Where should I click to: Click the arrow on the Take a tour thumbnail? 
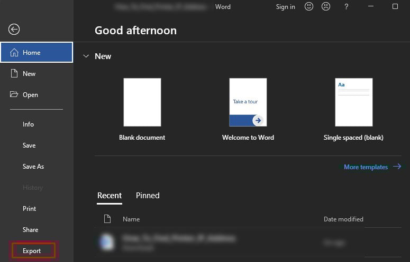258,120
